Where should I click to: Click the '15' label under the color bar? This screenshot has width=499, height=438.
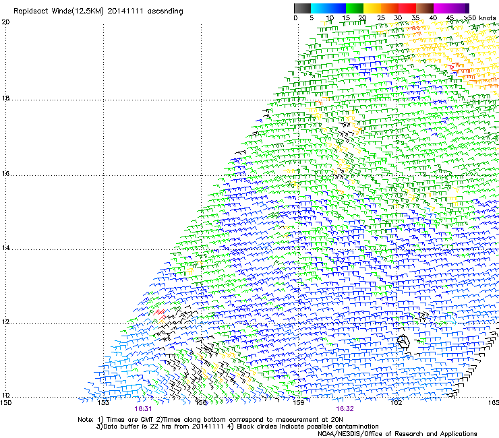pos(346,18)
